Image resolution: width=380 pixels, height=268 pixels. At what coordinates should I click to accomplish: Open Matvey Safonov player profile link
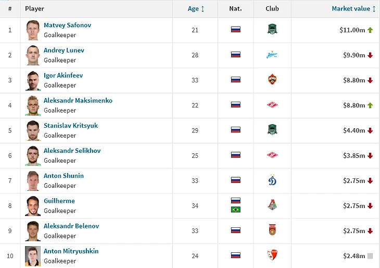67,25
